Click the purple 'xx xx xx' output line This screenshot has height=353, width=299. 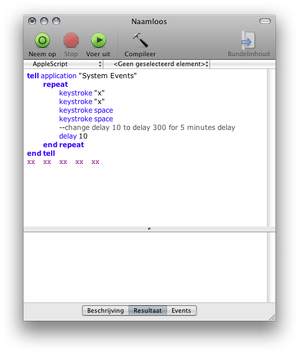(x=63, y=162)
